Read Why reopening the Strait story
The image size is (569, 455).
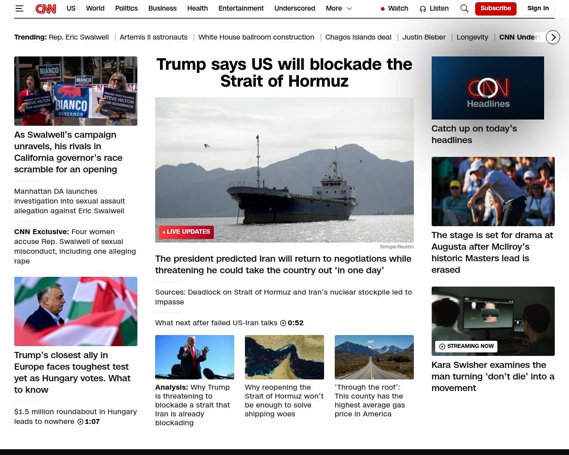(284, 400)
